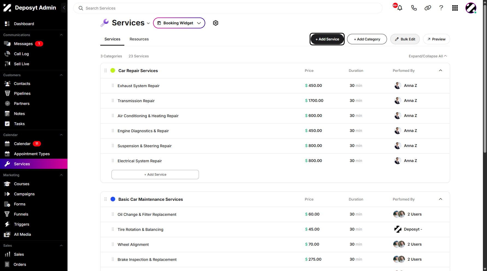Click the + Add Category button
The image size is (487, 271).
(x=367, y=39)
